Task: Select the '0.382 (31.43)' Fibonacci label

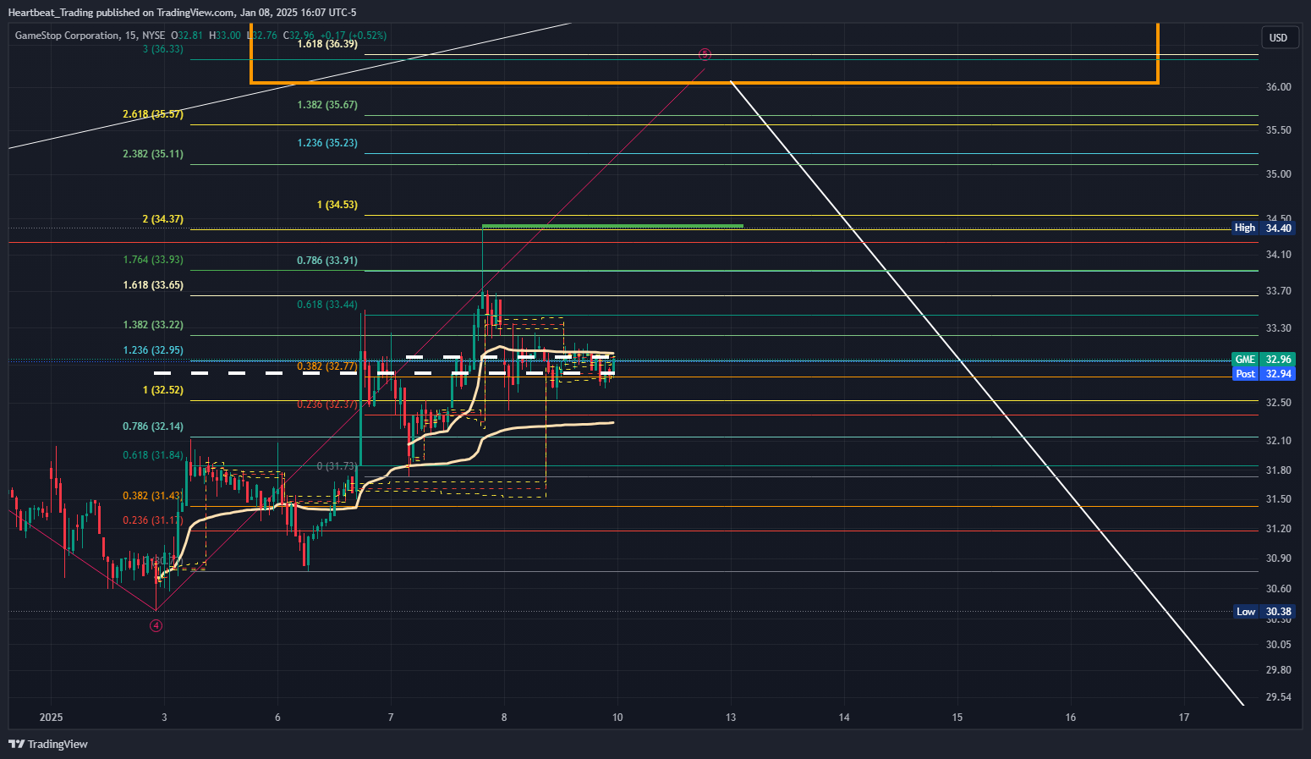Action: 153,496
